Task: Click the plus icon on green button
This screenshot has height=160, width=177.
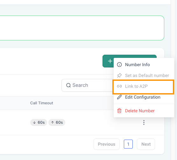Action: pos(110,61)
